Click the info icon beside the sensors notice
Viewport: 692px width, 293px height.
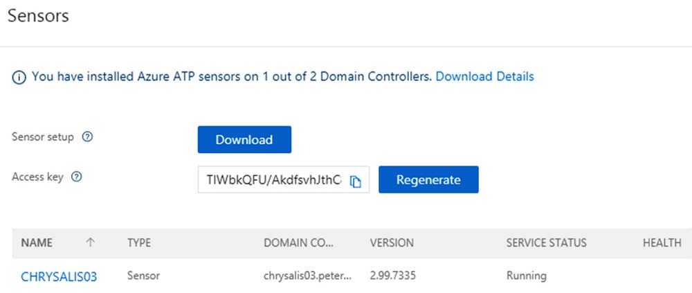pyautogui.click(x=19, y=77)
